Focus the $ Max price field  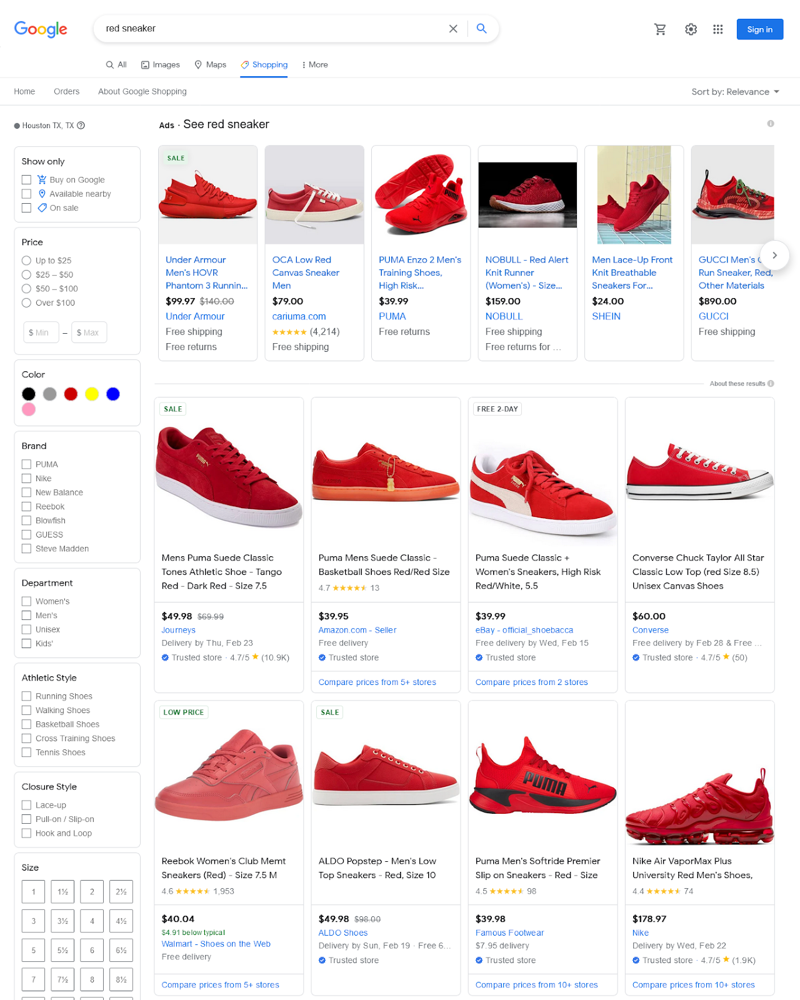(89, 332)
